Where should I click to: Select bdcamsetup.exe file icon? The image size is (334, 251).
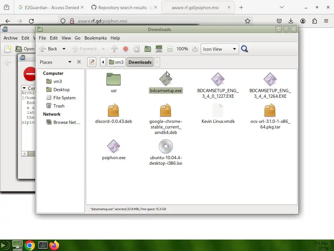165,79
